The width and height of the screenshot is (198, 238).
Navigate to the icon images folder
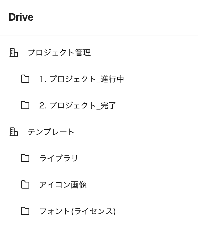pyautogui.click(x=63, y=185)
